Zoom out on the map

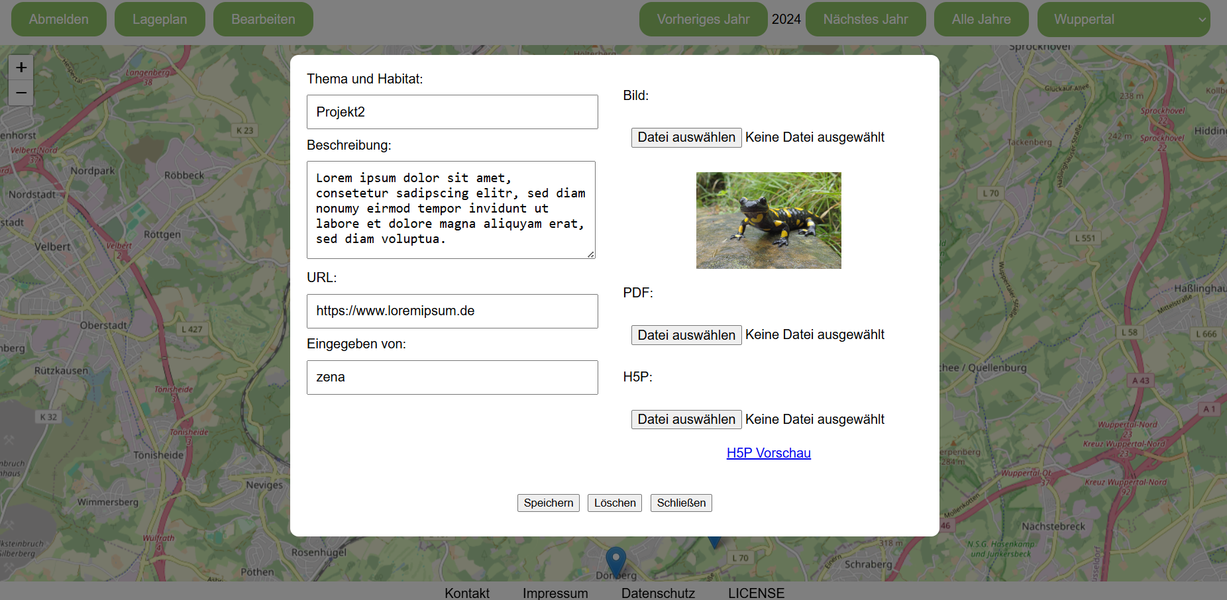coord(21,93)
